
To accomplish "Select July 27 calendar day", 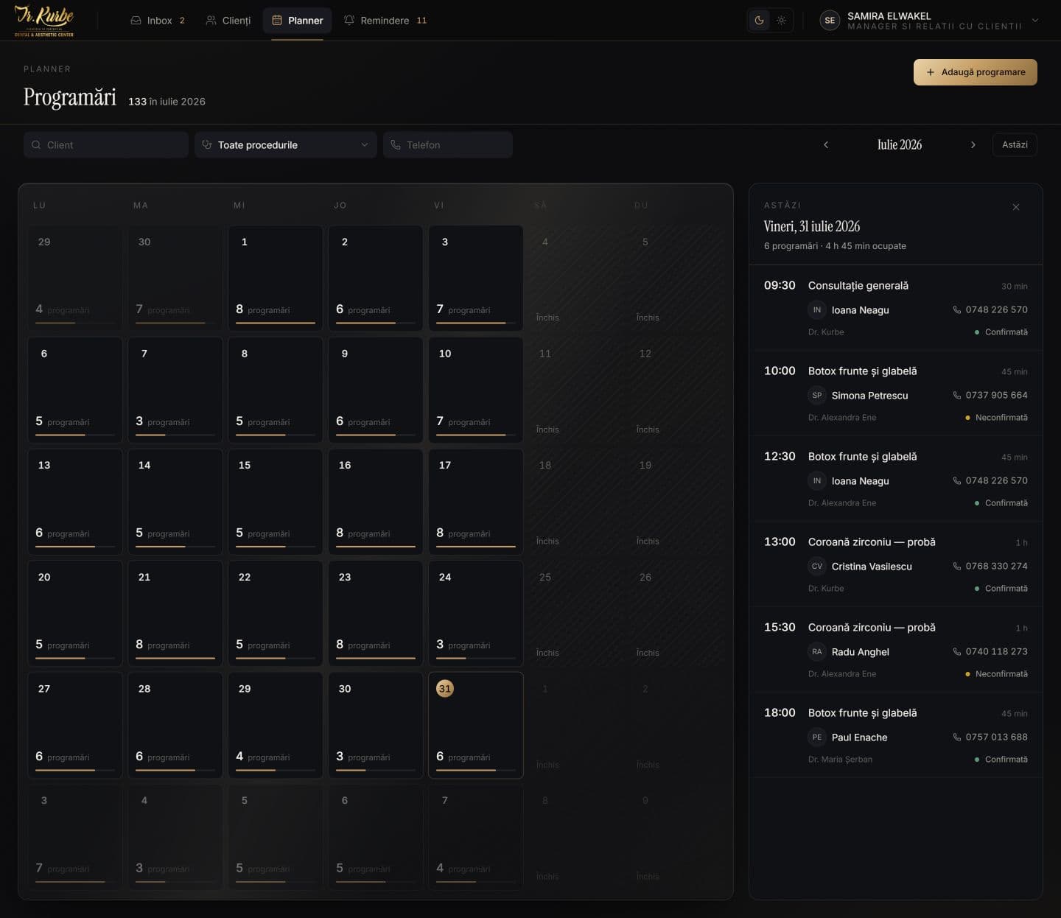I will coord(75,725).
